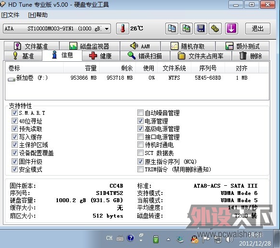280x248 pixels.
Task: Click the purple down arrow icon
Action: 231,28
